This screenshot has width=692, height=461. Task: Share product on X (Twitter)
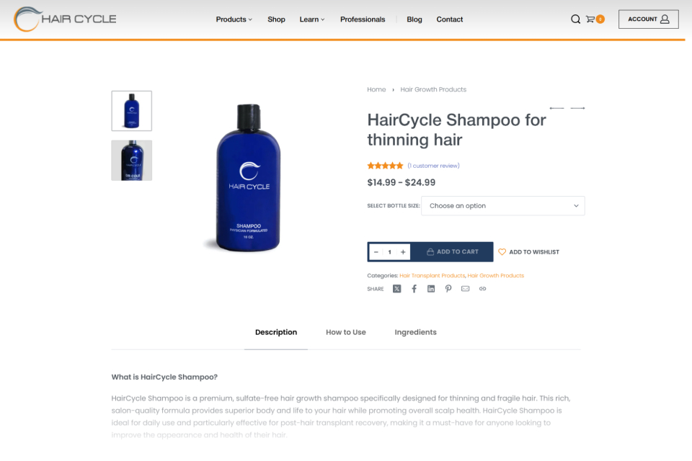[396, 289]
